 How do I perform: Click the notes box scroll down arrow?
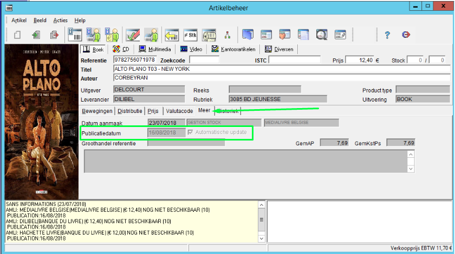pos(411,169)
